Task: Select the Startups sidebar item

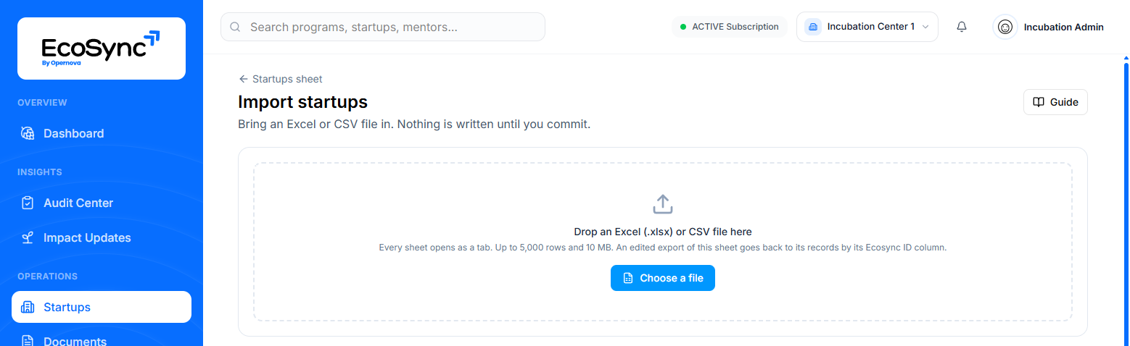Action: click(x=102, y=307)
